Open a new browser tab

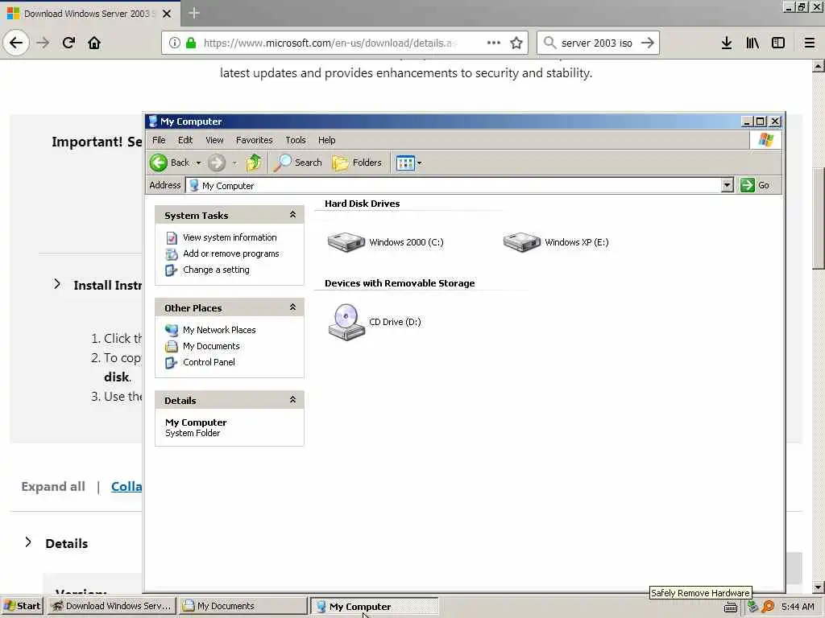193,13
